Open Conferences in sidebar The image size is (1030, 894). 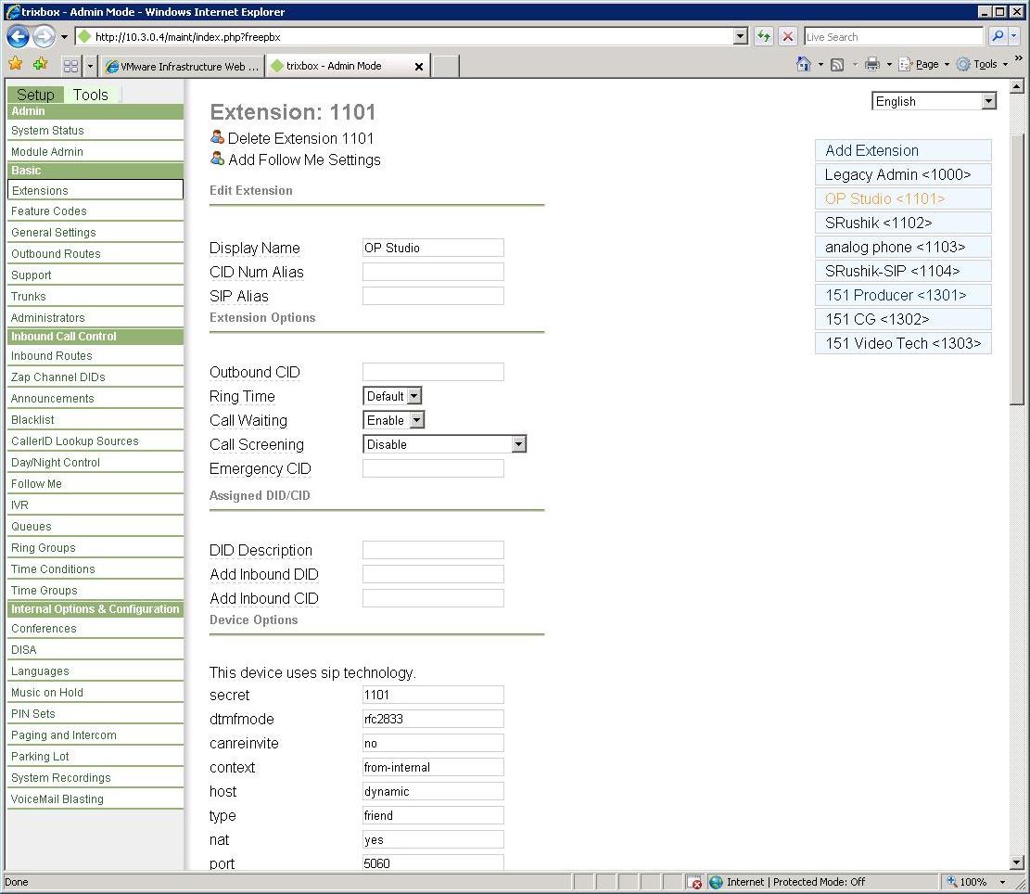[x=95, y=629]
